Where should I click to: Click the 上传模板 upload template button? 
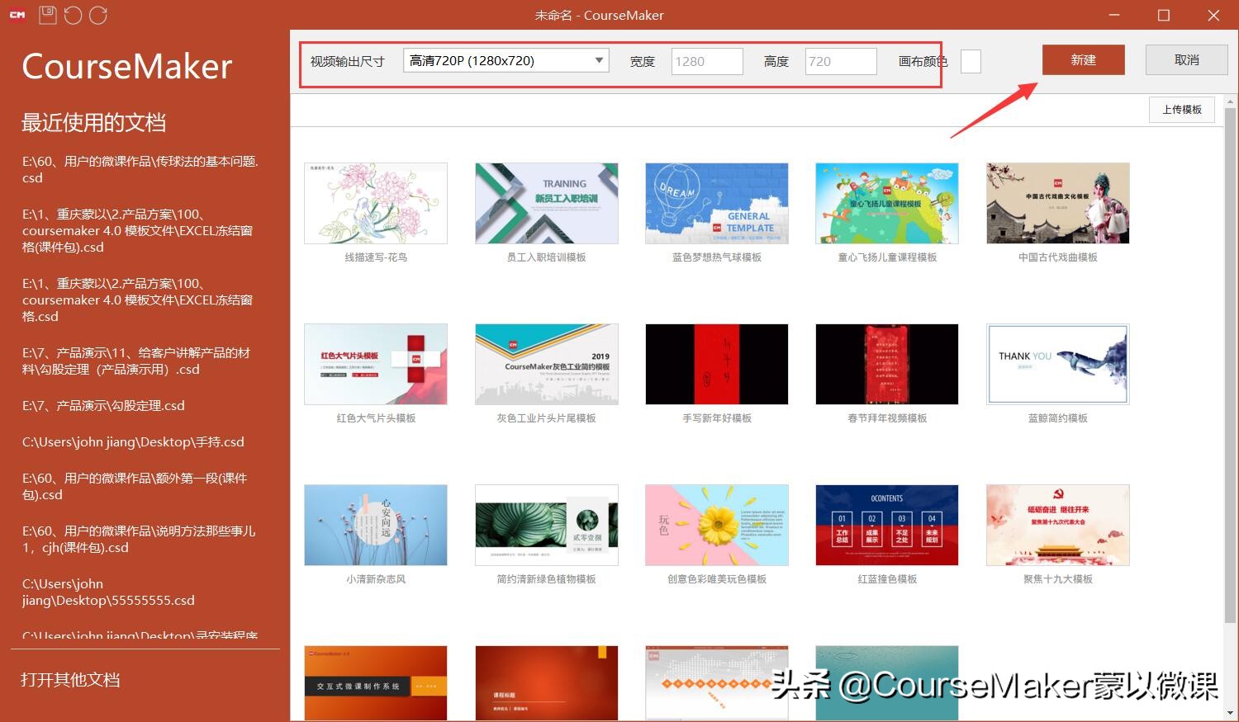click(x=1181, y=109)
